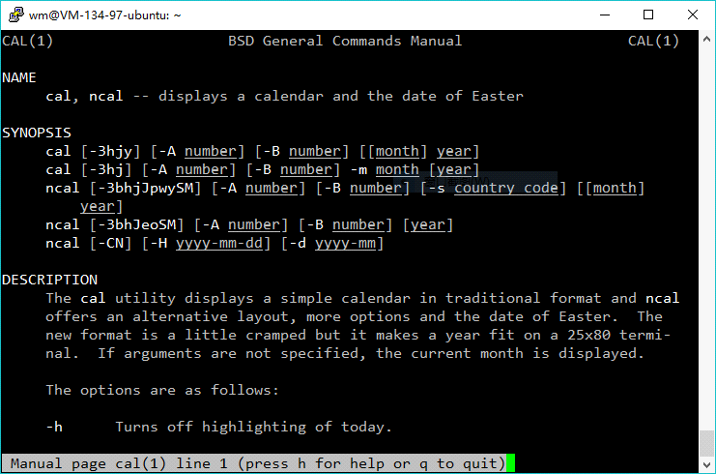Click the vertical scrollbar thumb

coord(706,444)
